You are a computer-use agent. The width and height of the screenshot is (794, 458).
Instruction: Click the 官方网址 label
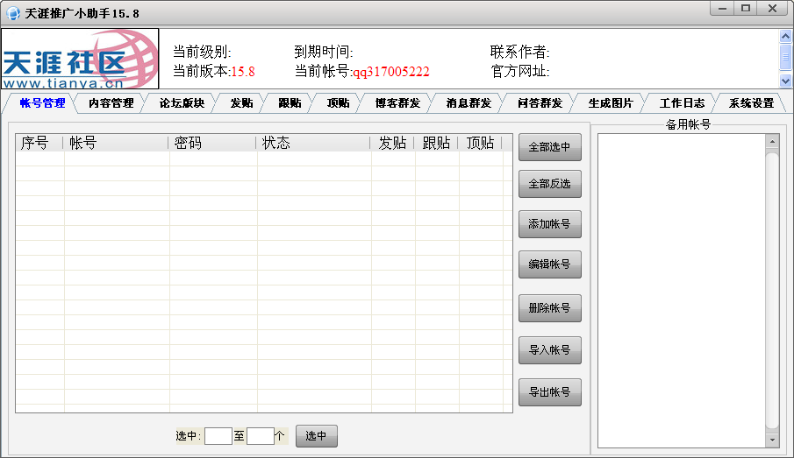519,71
